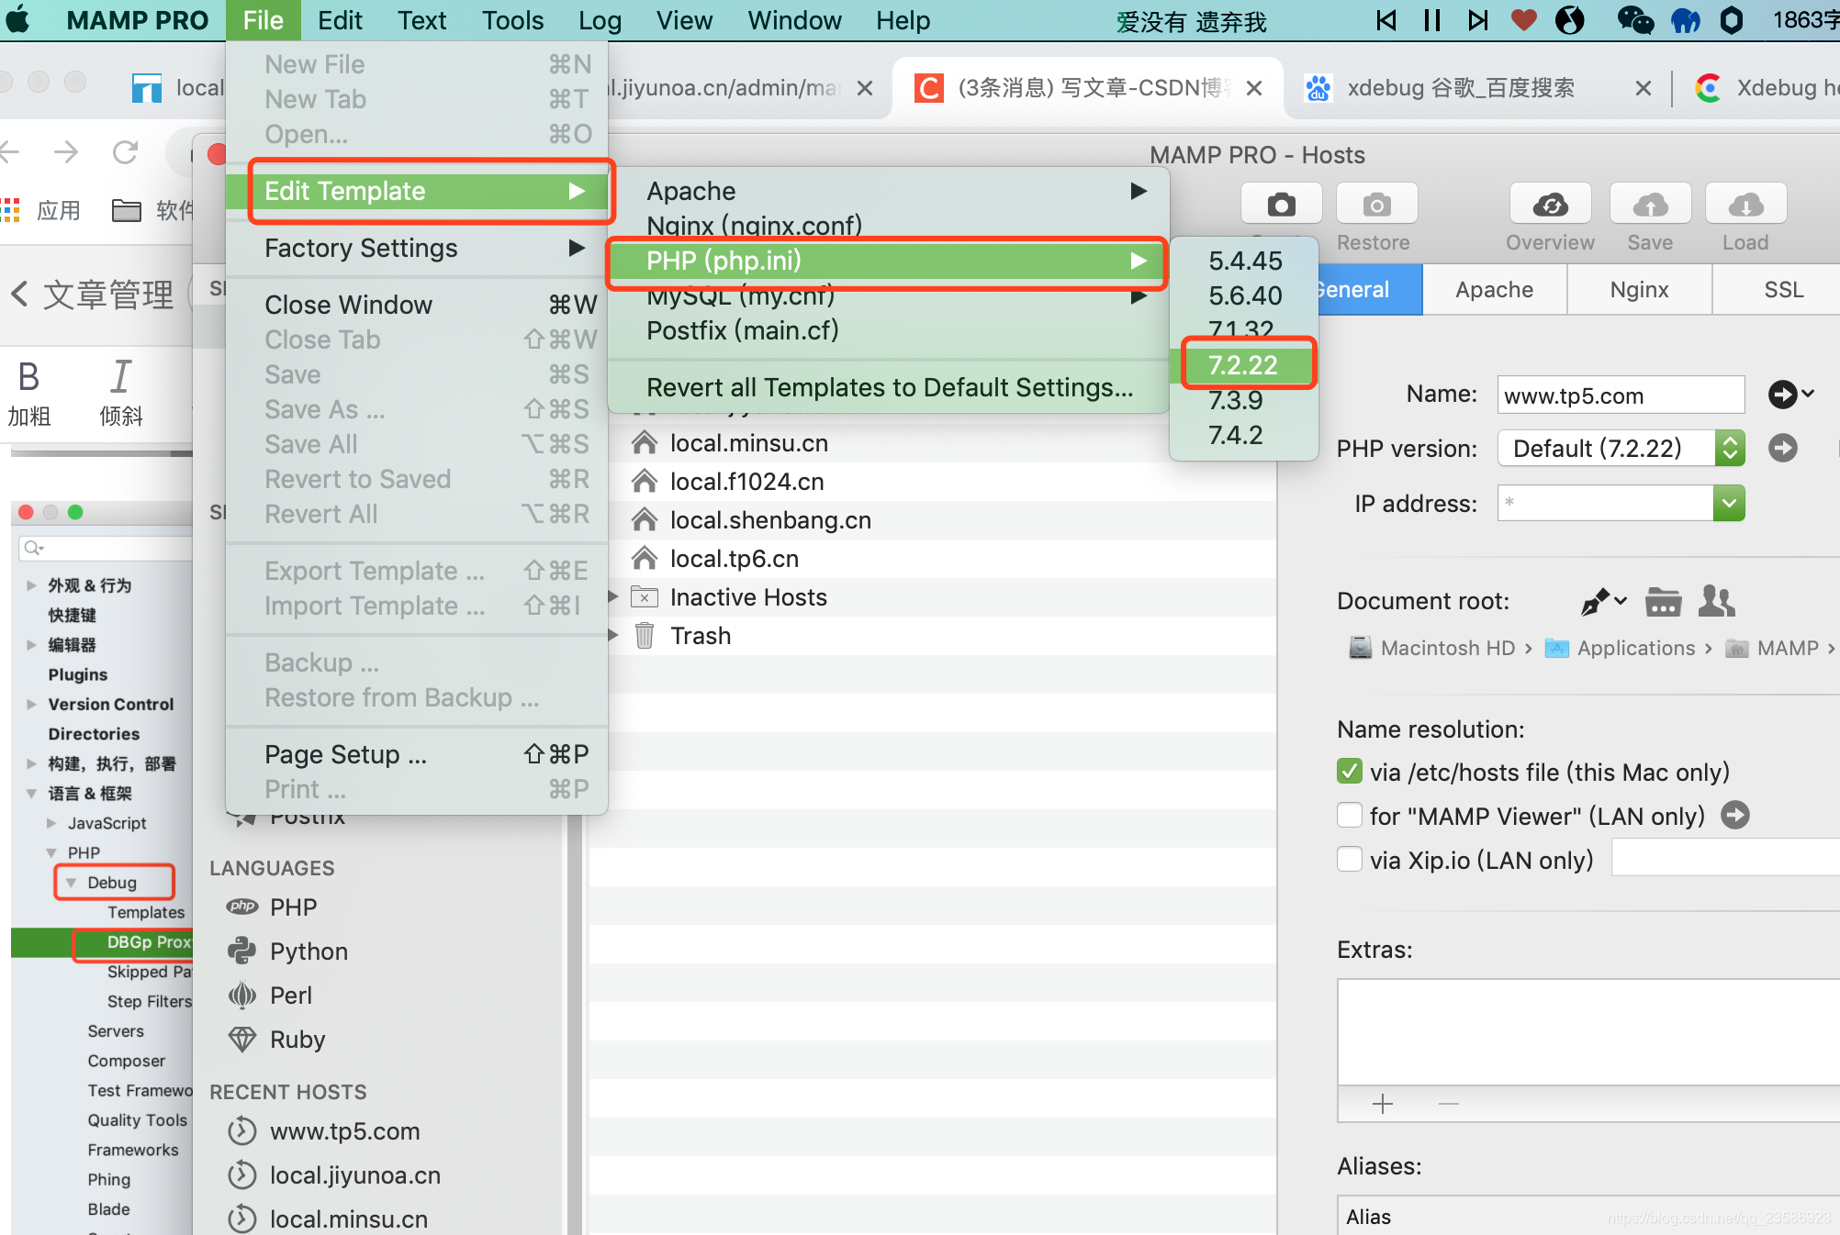Click browser reload icon
The height and width of the screenshot is (1235, 1840).
[125, 151]
